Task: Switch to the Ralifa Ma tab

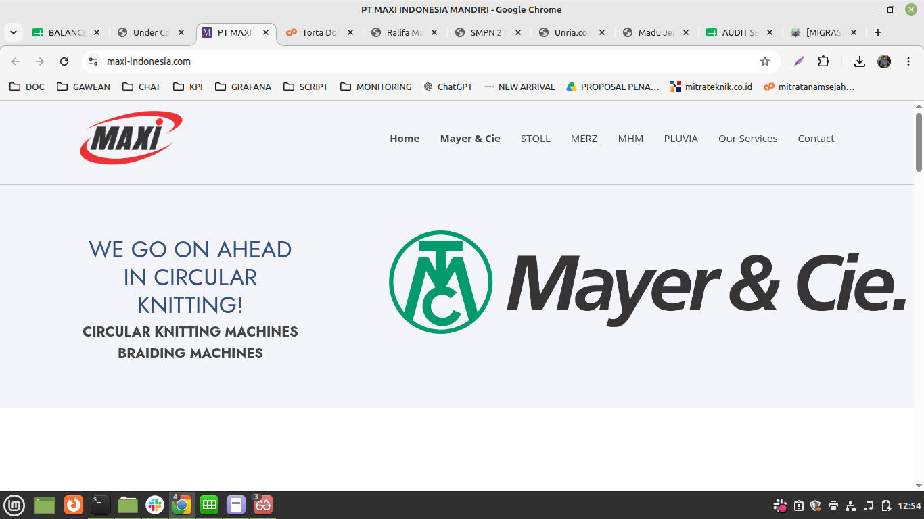Action: 403,32
